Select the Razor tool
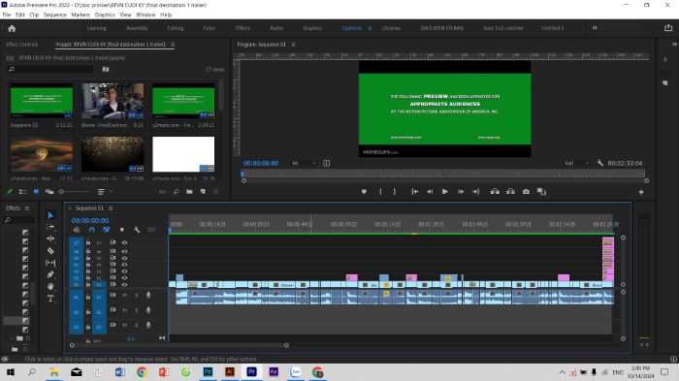This screenshot has height=381, width=679. (50, 251)
